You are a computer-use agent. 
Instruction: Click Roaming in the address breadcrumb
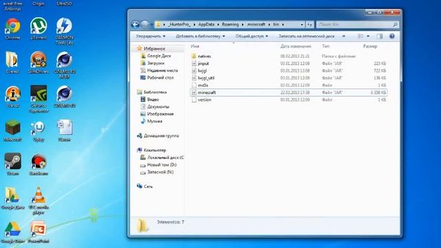tap(230, 25)
